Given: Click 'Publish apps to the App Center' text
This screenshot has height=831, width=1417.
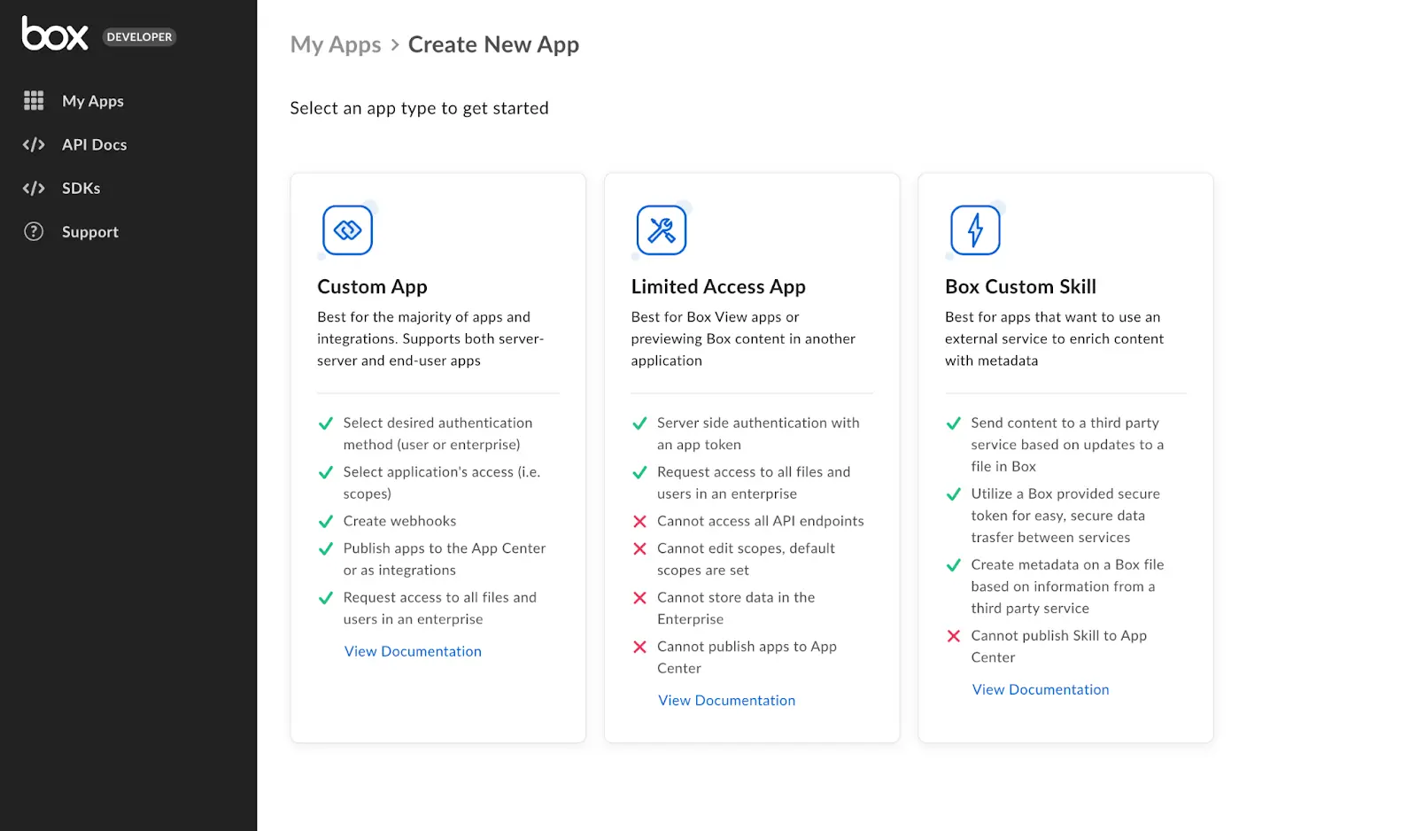Looking at the screenshot, I should coord(445,560).
